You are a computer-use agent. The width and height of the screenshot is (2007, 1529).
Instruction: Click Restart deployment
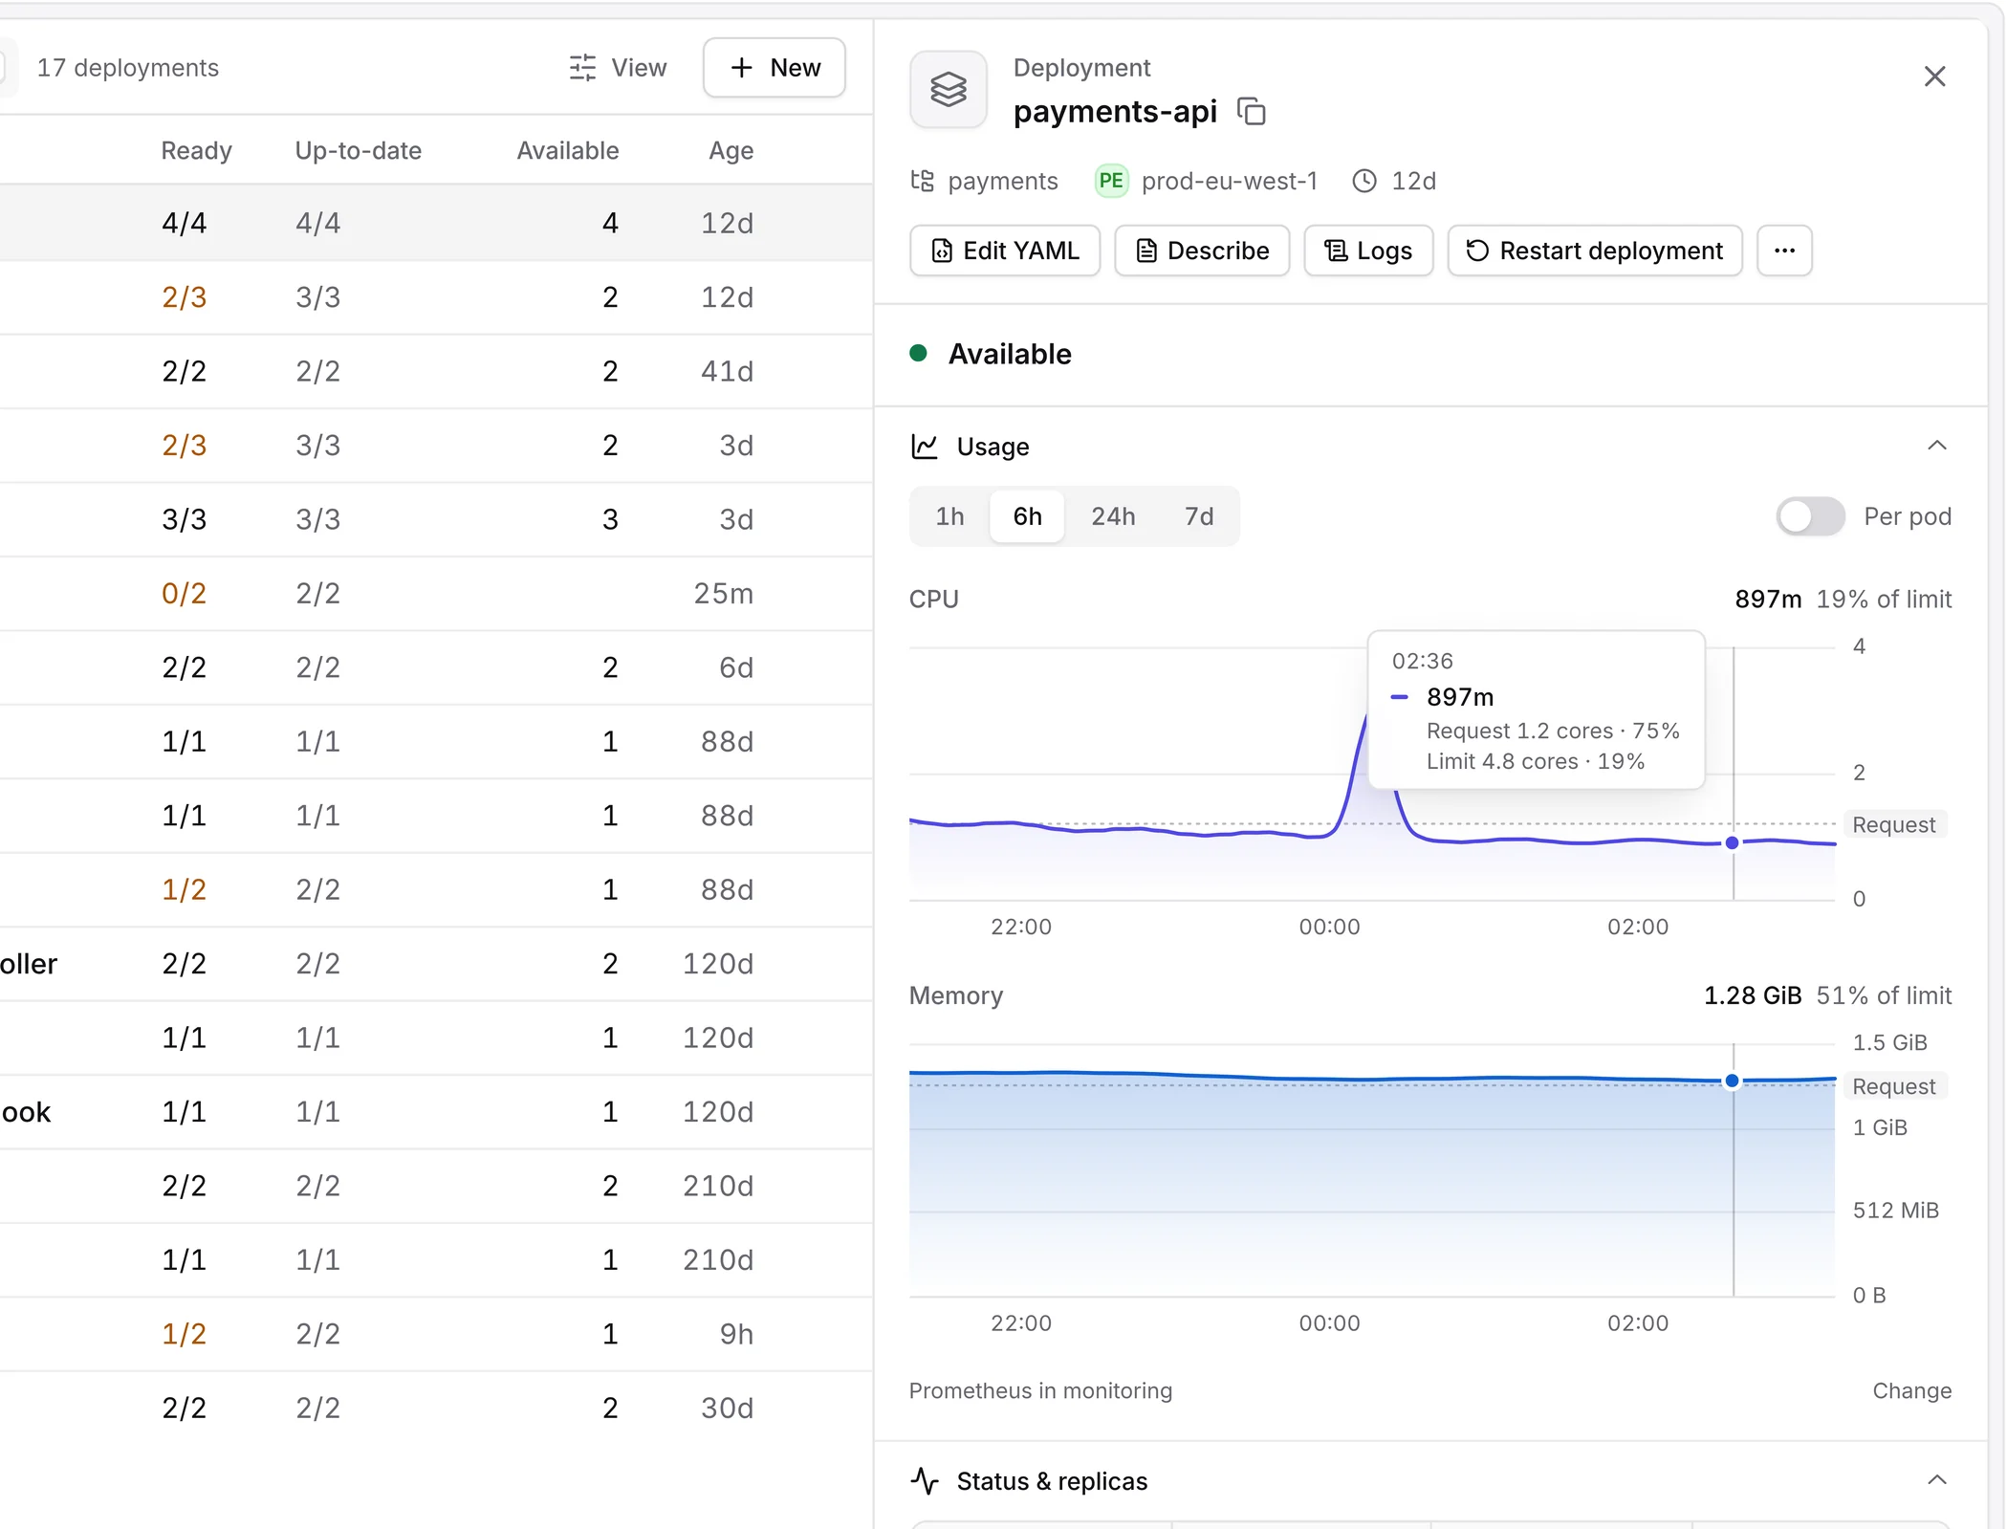click(1594, 251)
